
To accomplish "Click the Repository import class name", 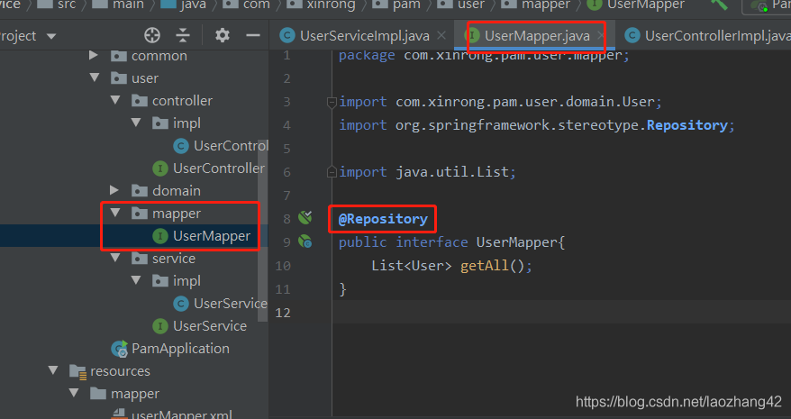I will [x=687, y=125].
